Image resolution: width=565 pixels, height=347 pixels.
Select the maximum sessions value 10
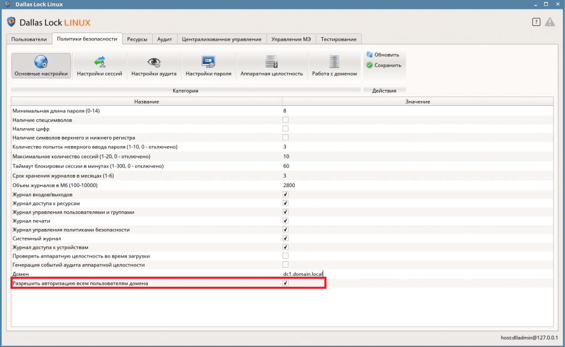pos(286,156)
